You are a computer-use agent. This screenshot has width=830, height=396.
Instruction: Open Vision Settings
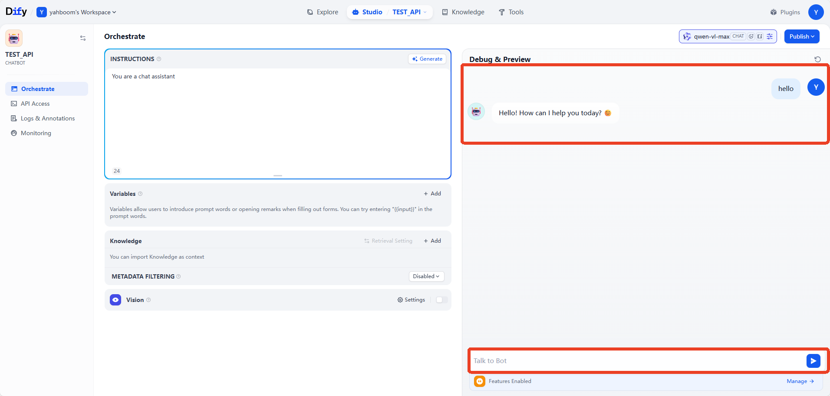411,300
